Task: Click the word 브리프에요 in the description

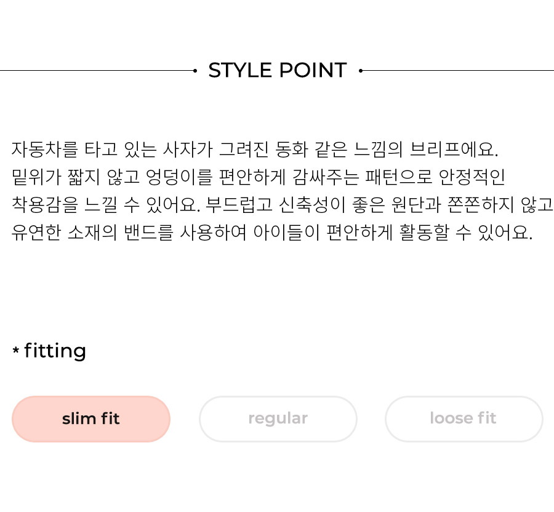Action: [454, 150]
